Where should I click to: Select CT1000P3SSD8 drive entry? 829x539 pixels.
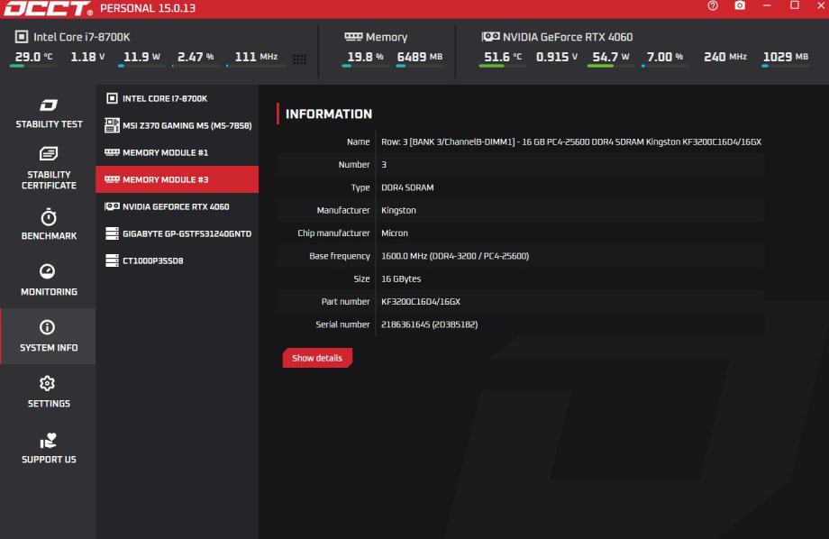coord(178,260)
